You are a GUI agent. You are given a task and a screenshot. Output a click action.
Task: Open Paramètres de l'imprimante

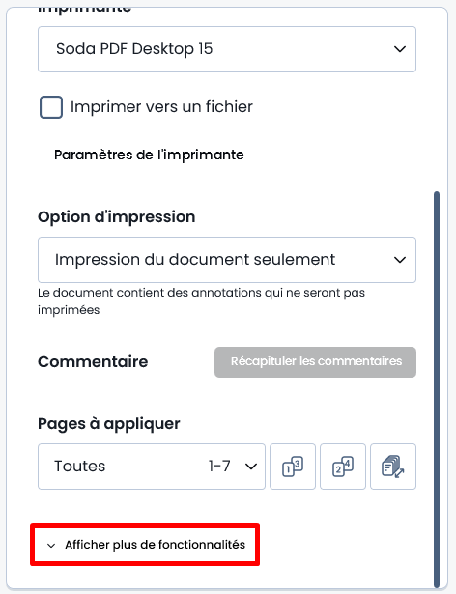149,155
